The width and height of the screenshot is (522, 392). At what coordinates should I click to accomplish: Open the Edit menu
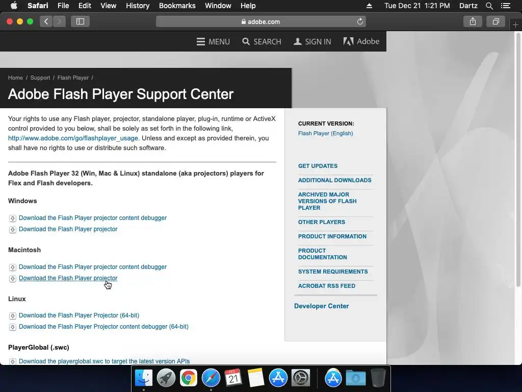[x=85, y=6]
